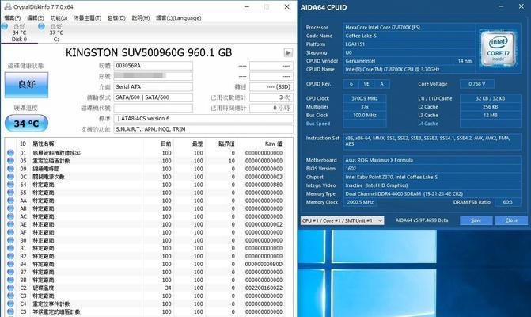This screenshot has height=317, width=531.
Task: Click status orb for attribute AE
Action: [x=10, y=224]
